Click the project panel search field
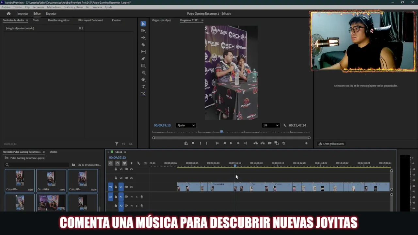 37,165
